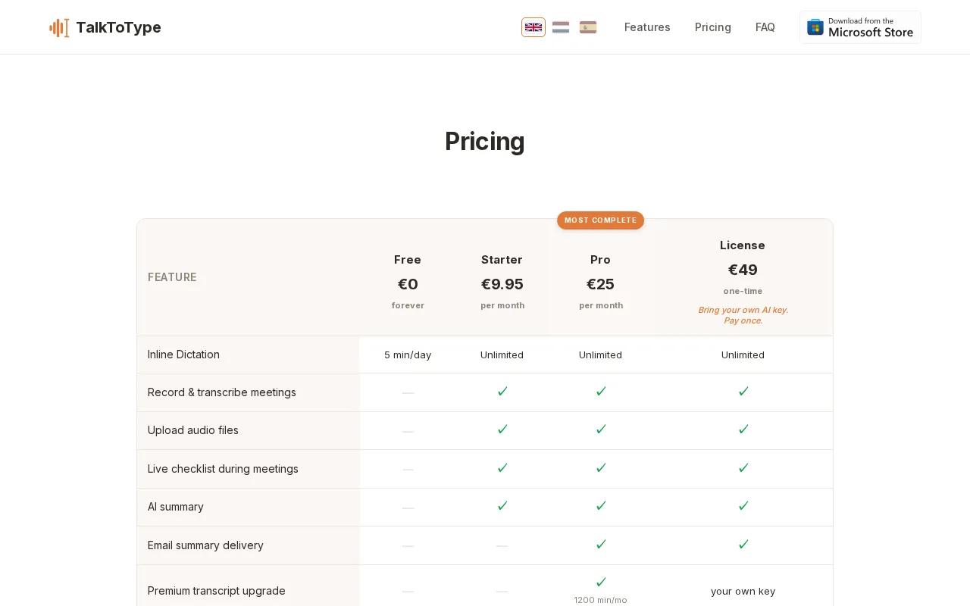Click Starter checkmark for Upload audio files
The image size is (970, 606).
502,430
